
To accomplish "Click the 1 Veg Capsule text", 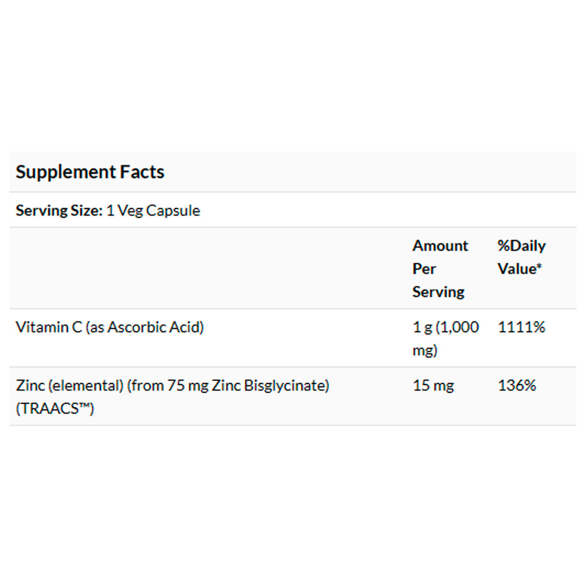I will point(153,210).
